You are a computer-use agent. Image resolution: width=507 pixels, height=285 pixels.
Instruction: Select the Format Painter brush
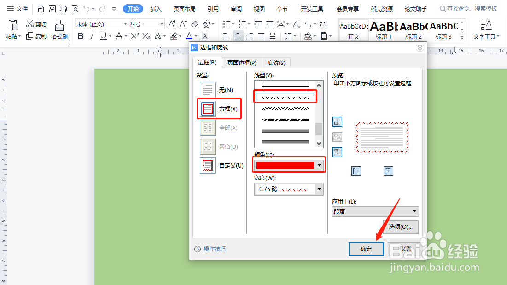pyautogui.click(x=59, y=25)
